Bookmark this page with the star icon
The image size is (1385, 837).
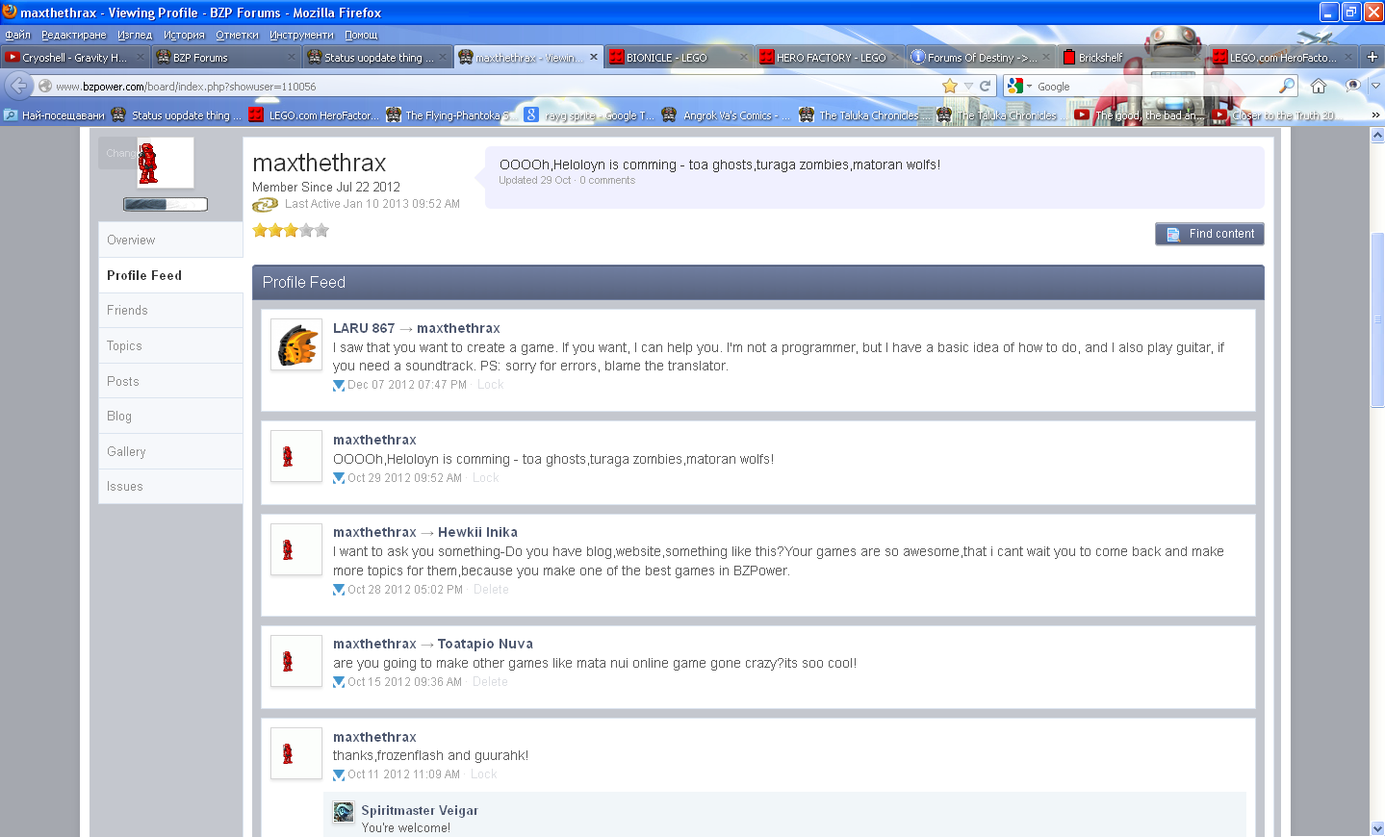pyautogui.click(x=950, y=87)
